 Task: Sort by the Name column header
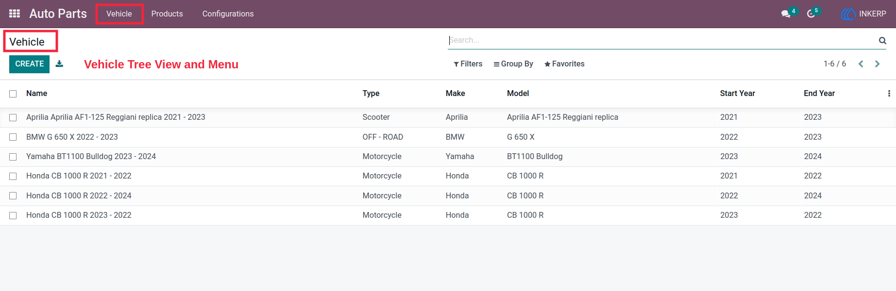(37, 94)
